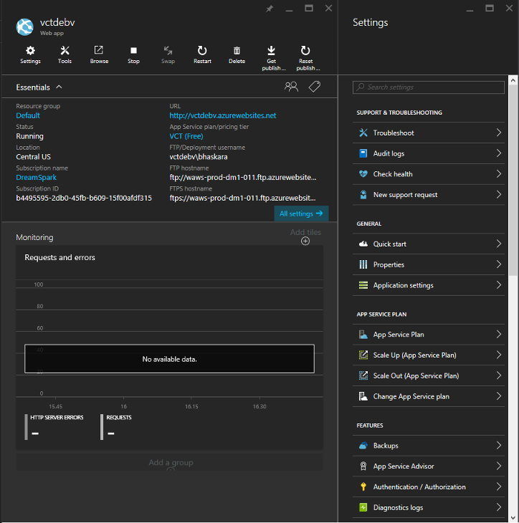Image resolution: width=519 pixels, height=523 pixels.
Task: Open the Tags icon in Essentials
Action: [315, 87]
